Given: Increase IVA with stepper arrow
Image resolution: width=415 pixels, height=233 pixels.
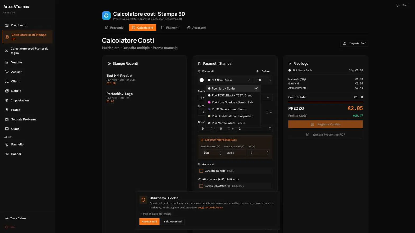Looking at the screenshot, I should [267, 152].
